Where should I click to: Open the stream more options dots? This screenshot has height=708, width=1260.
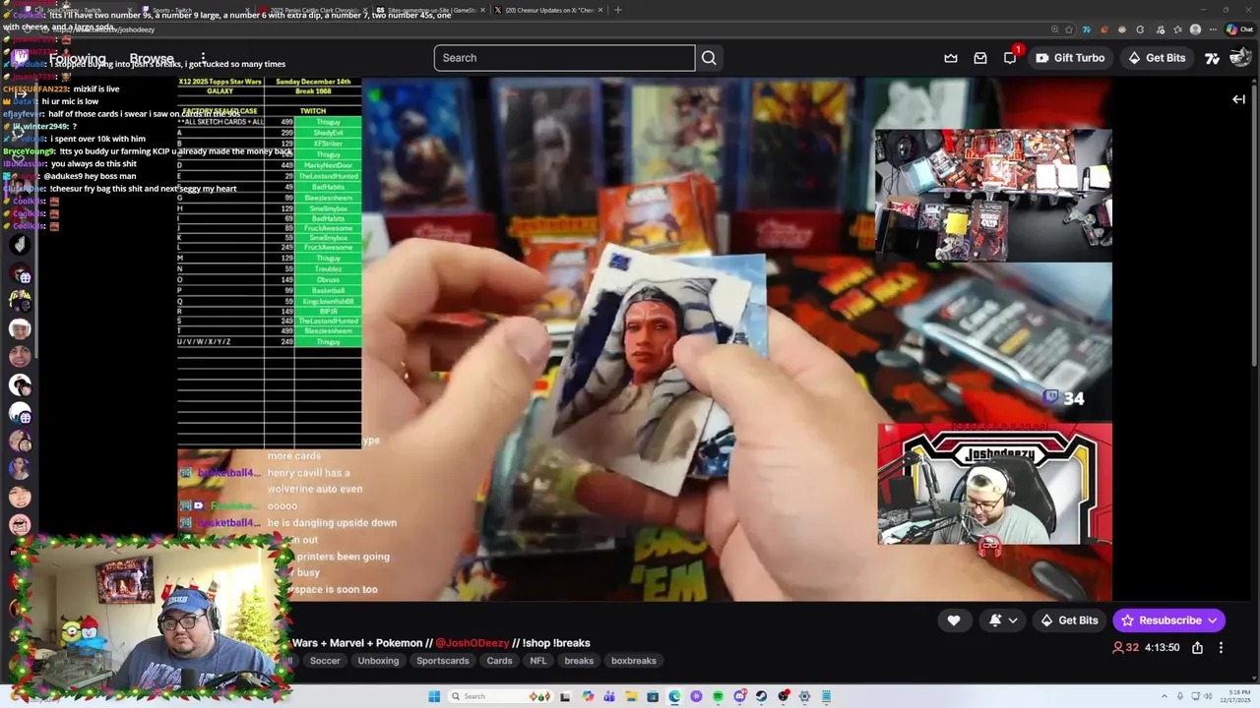(1221, 647)
